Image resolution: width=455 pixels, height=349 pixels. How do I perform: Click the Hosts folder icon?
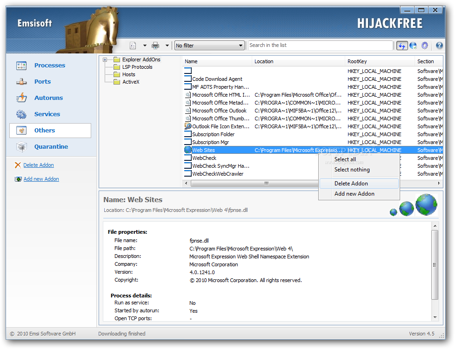pyautogui.click(x=117, y=75)
